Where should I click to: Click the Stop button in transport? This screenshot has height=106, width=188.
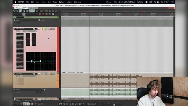click(x=21, y=104)
